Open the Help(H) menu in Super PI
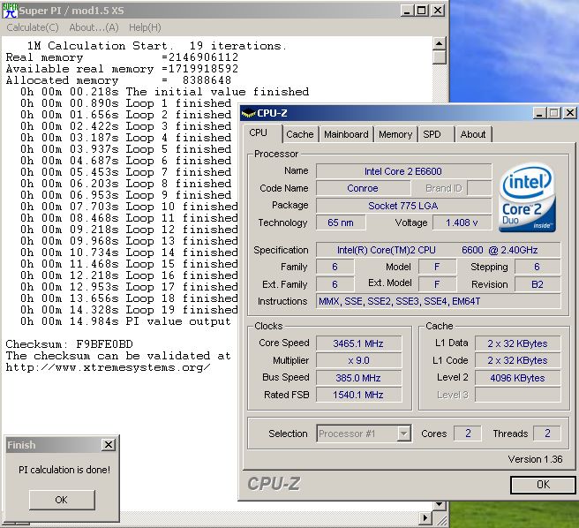 coord(145,27)
